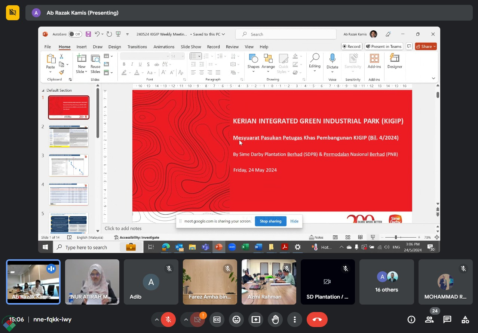
Task: Toggle Meet camera button
Action: 197,320
